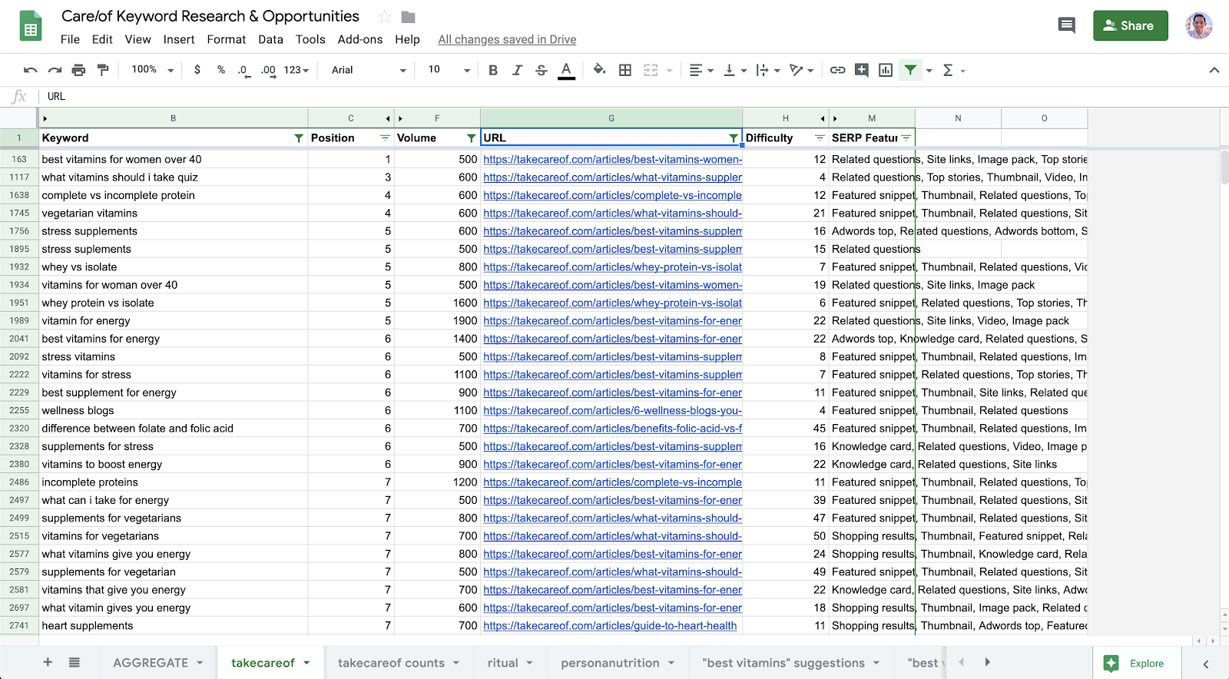
Task: Toggle the green filter funnel in the toolbar
Action: click(910, 70)
